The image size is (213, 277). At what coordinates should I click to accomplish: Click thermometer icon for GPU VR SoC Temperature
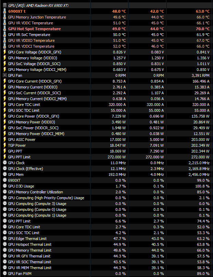pyautogui.click(x=5, y=34)
